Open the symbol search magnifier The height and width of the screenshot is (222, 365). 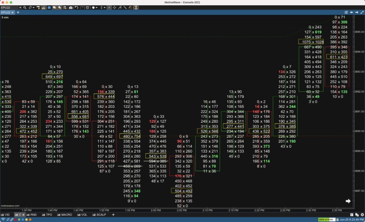pos(25,7)
